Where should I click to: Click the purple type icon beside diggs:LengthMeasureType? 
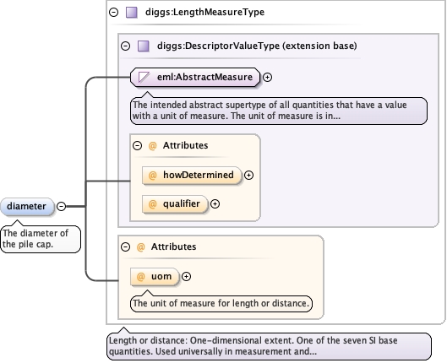pos(132,13)
